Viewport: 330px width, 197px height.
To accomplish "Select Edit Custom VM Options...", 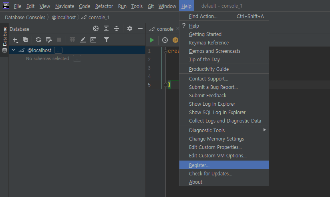I will coord(224,155).
